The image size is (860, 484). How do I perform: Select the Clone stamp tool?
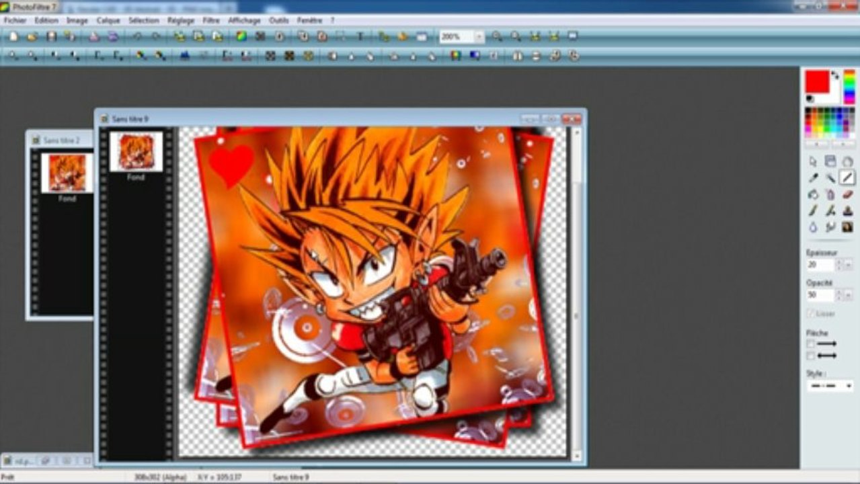pyautogui.click(x=847, y=211)
